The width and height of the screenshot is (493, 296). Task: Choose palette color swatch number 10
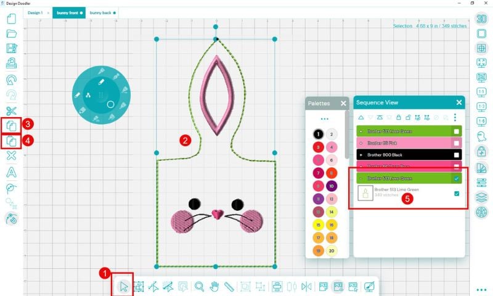pos(332,186)
